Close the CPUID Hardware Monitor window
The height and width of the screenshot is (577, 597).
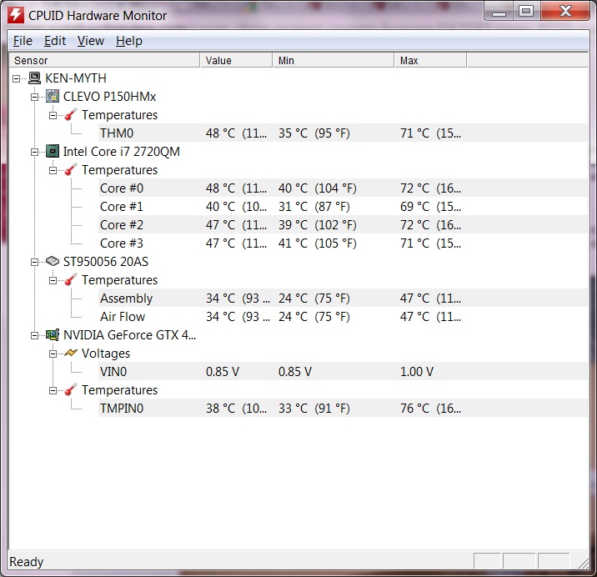point(565,12)
